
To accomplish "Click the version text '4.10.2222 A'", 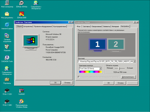I will click(x=50, y=39).
